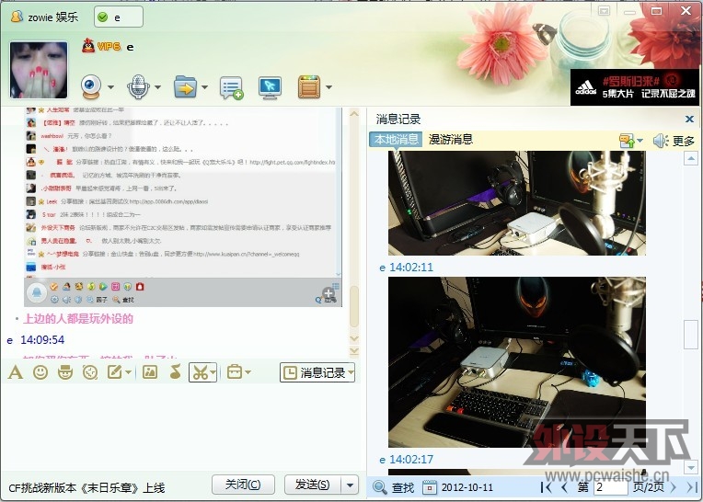Viewport: 703px width, 502px height.
Task: Click the 更多 link
Action: pos(684,141)
